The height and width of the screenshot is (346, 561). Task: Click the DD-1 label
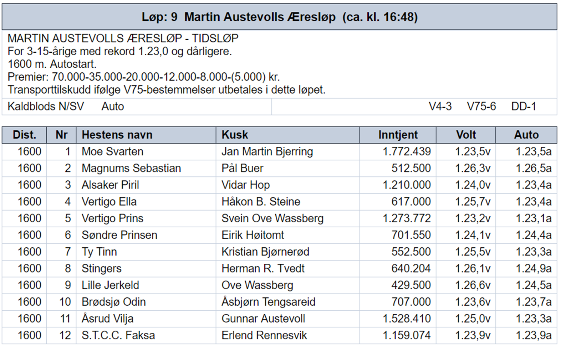524,107
